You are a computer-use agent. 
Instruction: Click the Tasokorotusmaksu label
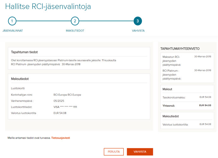click(174, 98)
